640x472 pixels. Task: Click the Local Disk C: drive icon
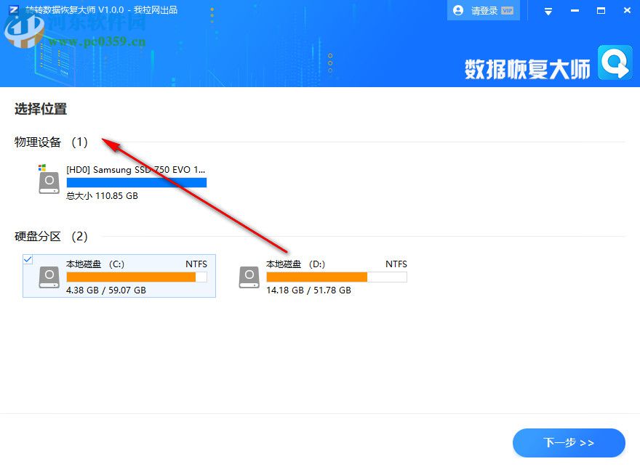pos(49,276)
